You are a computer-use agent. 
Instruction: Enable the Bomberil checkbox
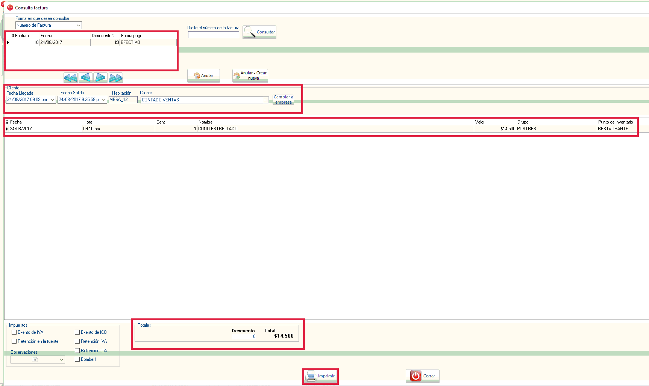[77, 359]
